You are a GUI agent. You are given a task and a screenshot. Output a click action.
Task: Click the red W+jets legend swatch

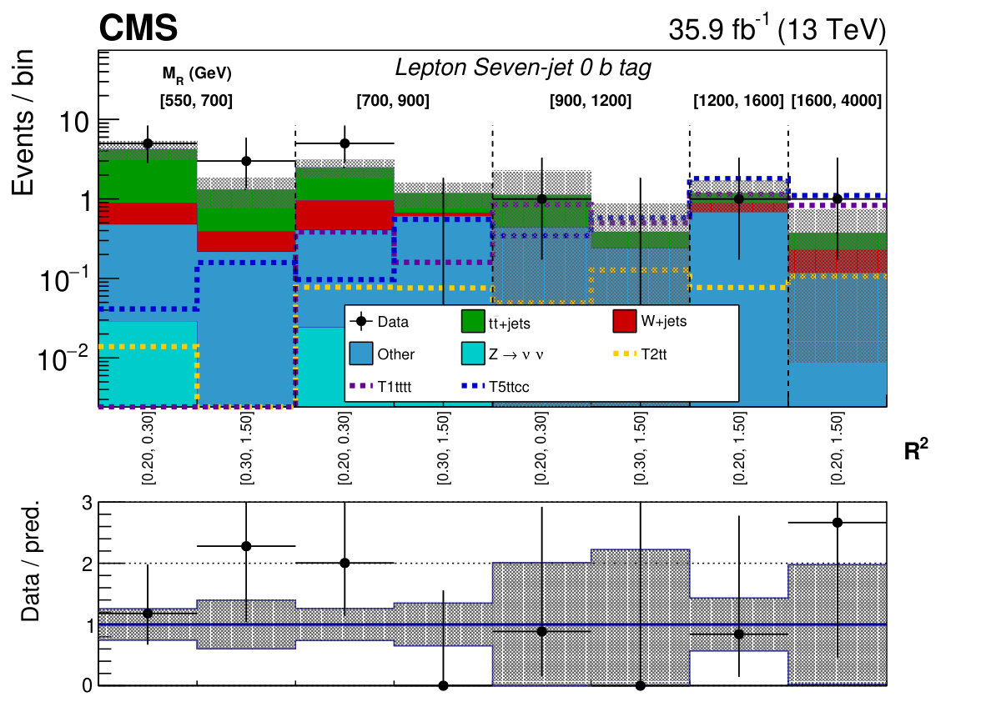(x=624, y=321)
